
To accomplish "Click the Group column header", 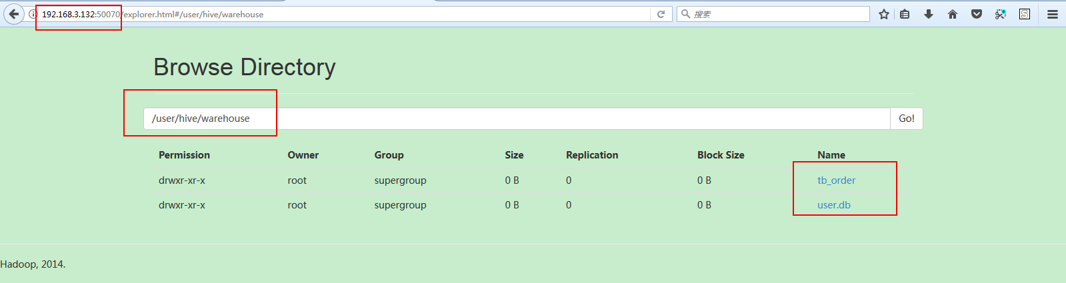I will click(389, 155).
